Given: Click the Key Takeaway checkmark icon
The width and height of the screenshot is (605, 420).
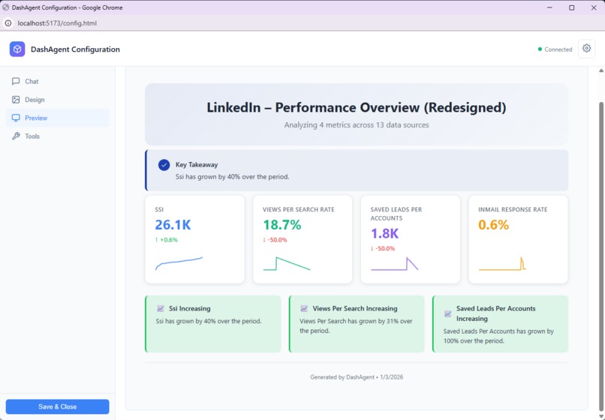Looking at the screenshot, I should 164,165.
